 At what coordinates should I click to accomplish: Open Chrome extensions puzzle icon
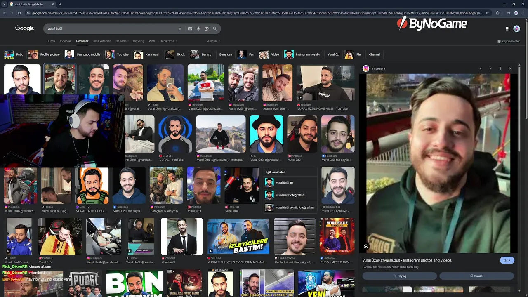click(497, 13)
